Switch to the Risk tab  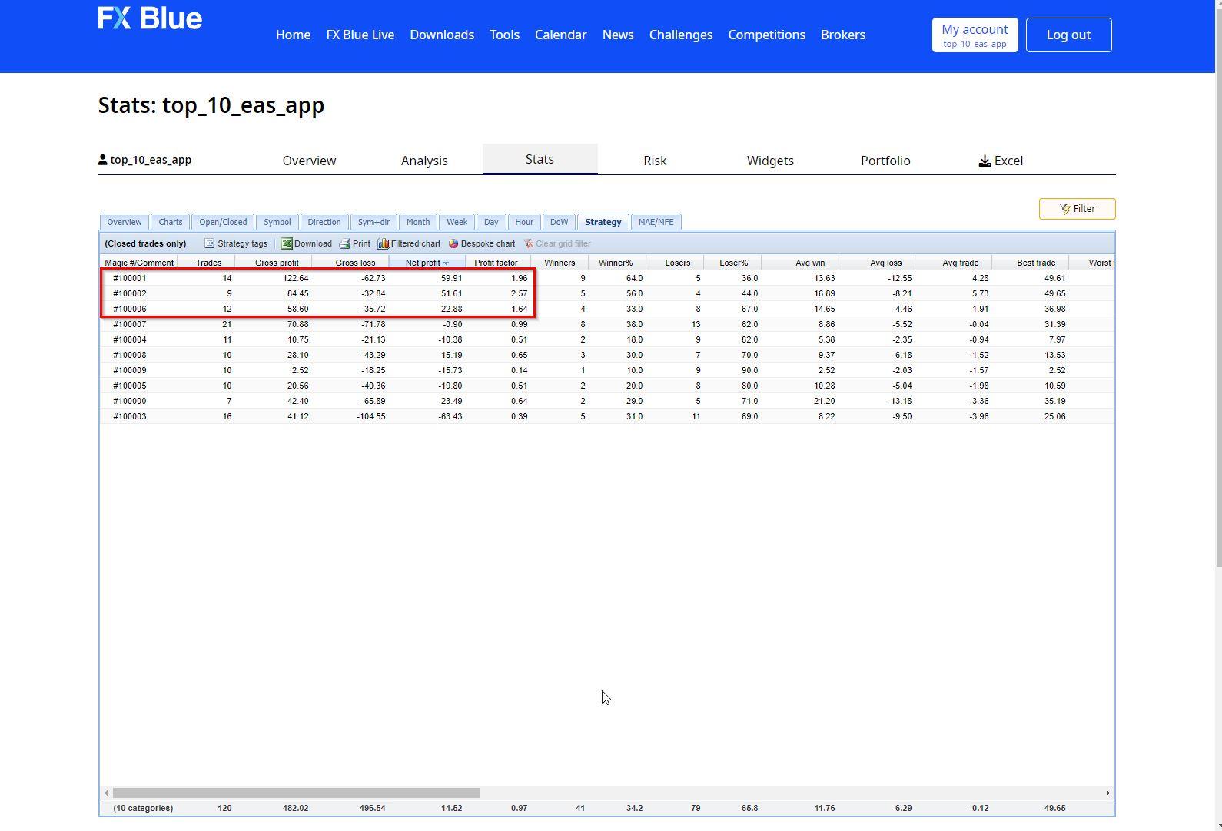point(655,161)
